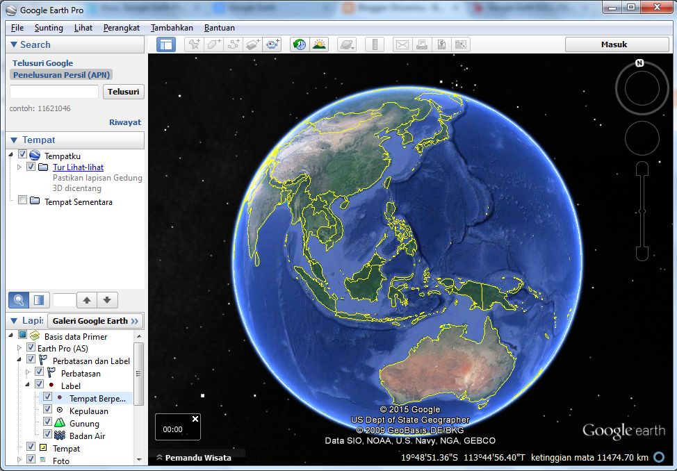
Task: Collapse the Tempat panel
Action: click(x=14, y=140)
